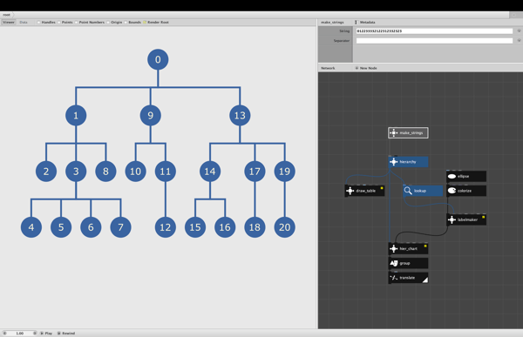Toggle the Origin checkbox
This screenshot has height=337, width=523.
pyautogui.click(x=108, y=23)
